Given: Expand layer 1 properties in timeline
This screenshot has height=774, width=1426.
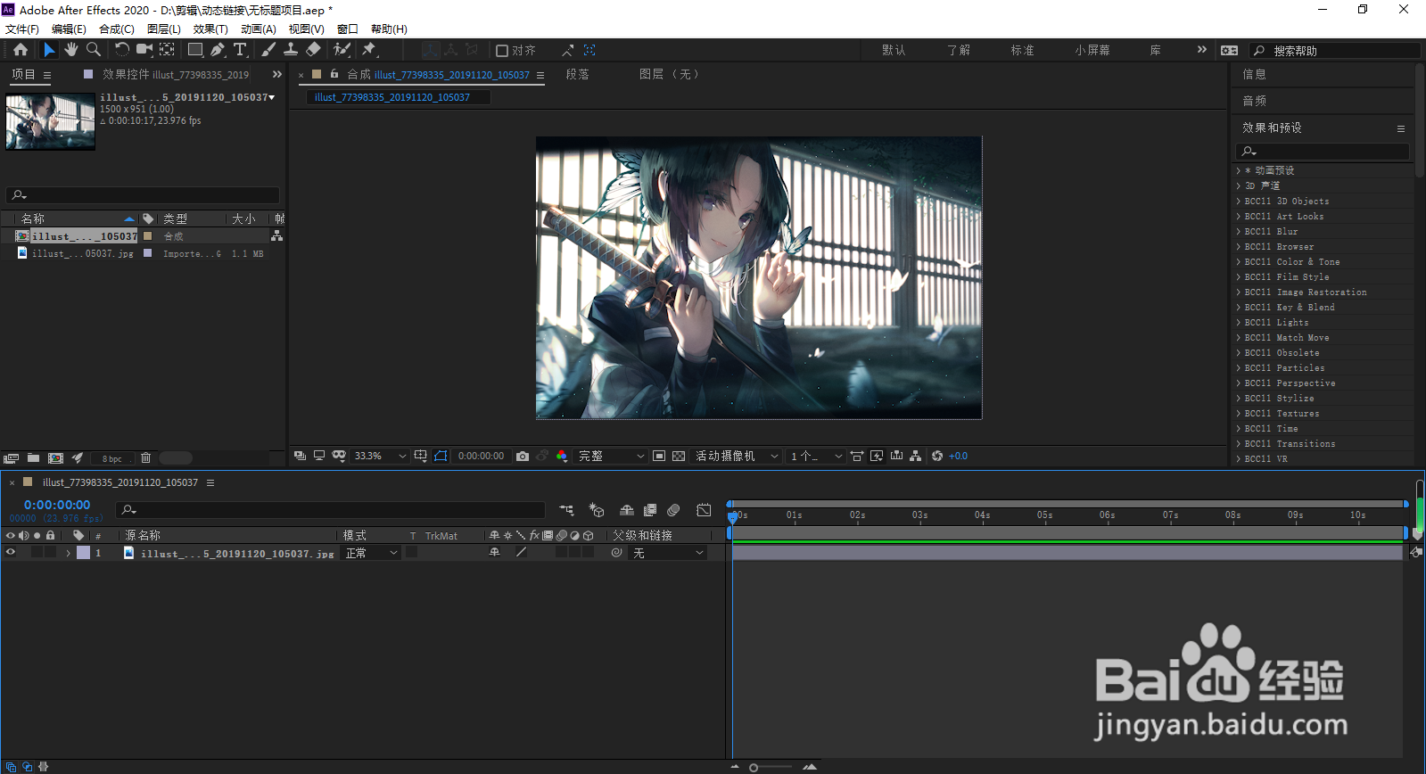Looking at the screenshot, I should 68,553.
